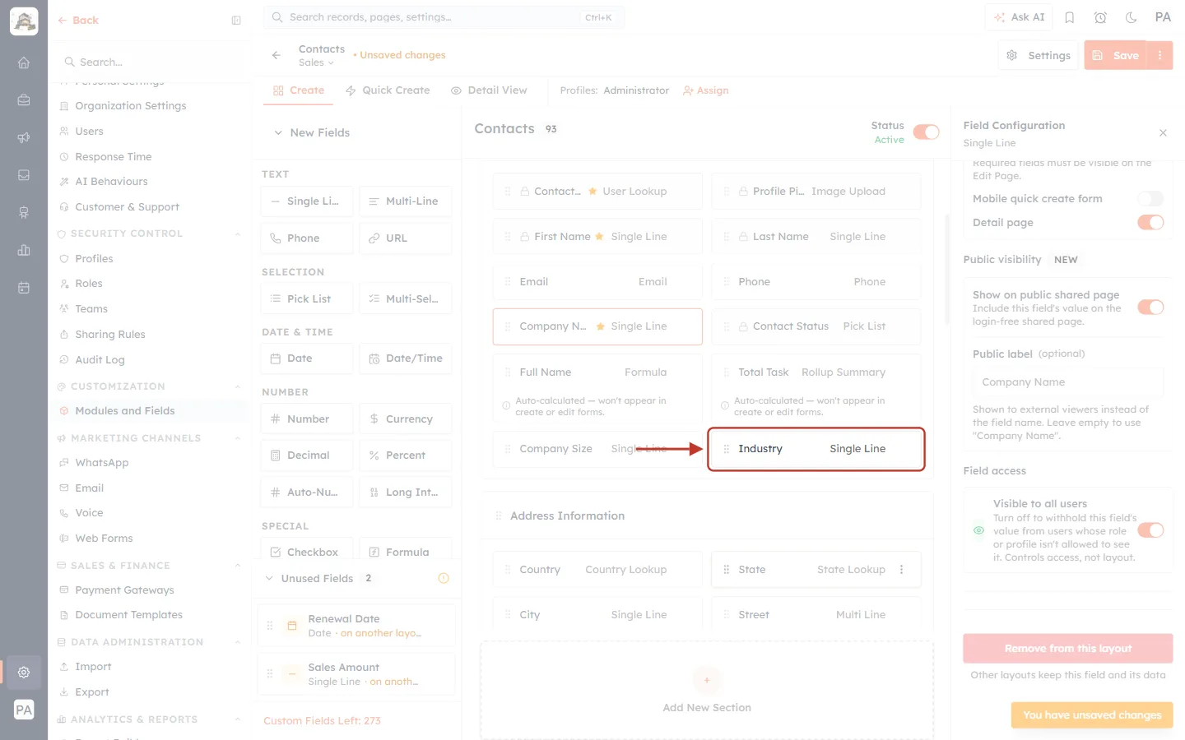This screenshot has width=1185, height=740.
Task: Click the Save button
Action: (1116, 55)
